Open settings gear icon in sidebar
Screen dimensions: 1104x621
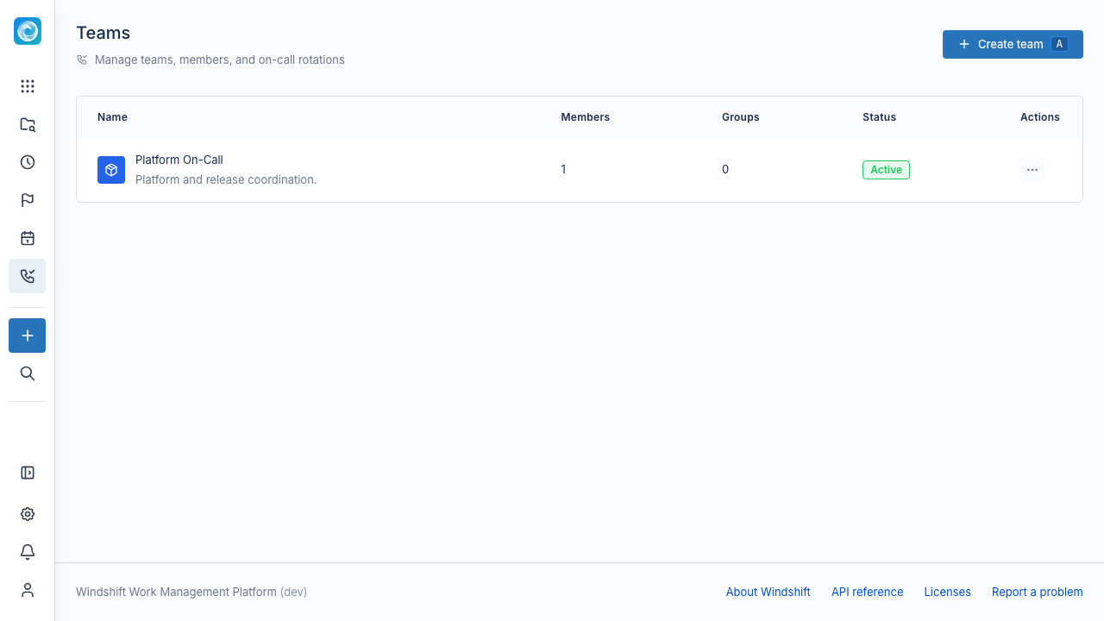pyautogui.click(x=28, y=514)
